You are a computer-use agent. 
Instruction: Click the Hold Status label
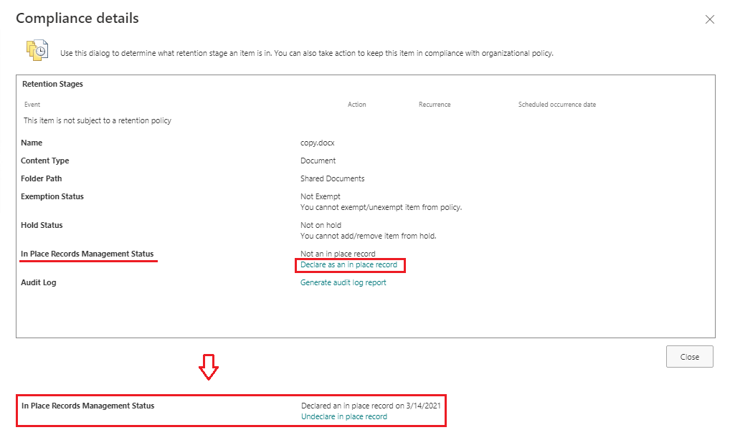point(42,225)
